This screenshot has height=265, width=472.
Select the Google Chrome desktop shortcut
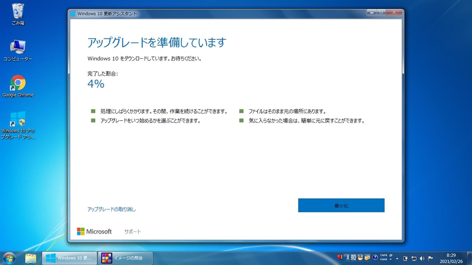pyautogui.click(x=18, y=86)
